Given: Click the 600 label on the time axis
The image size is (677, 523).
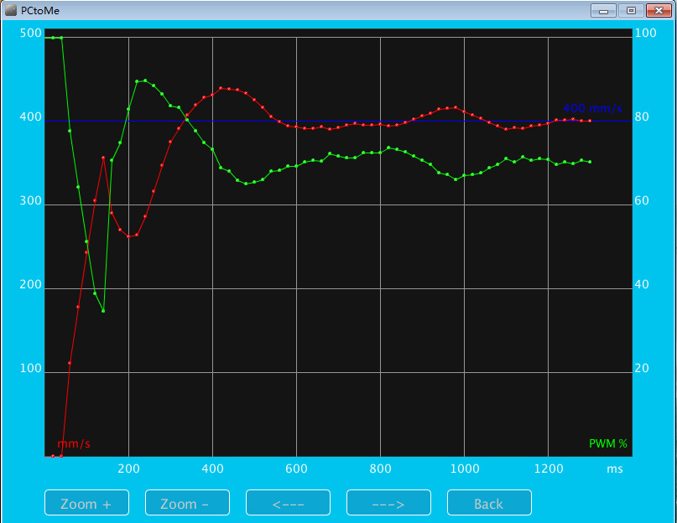Looking at the screenshot, I should click(296, 469).
